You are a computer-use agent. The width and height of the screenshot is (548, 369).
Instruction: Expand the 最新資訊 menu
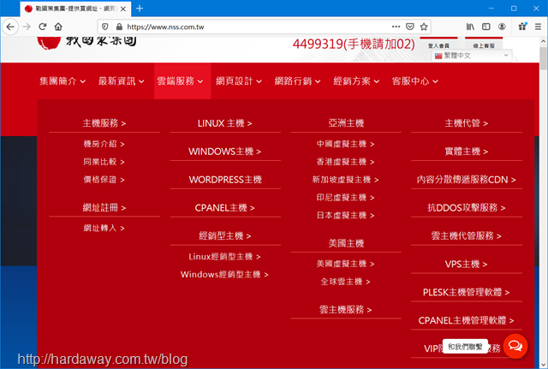pyautogui.click(x=122, y=81)
